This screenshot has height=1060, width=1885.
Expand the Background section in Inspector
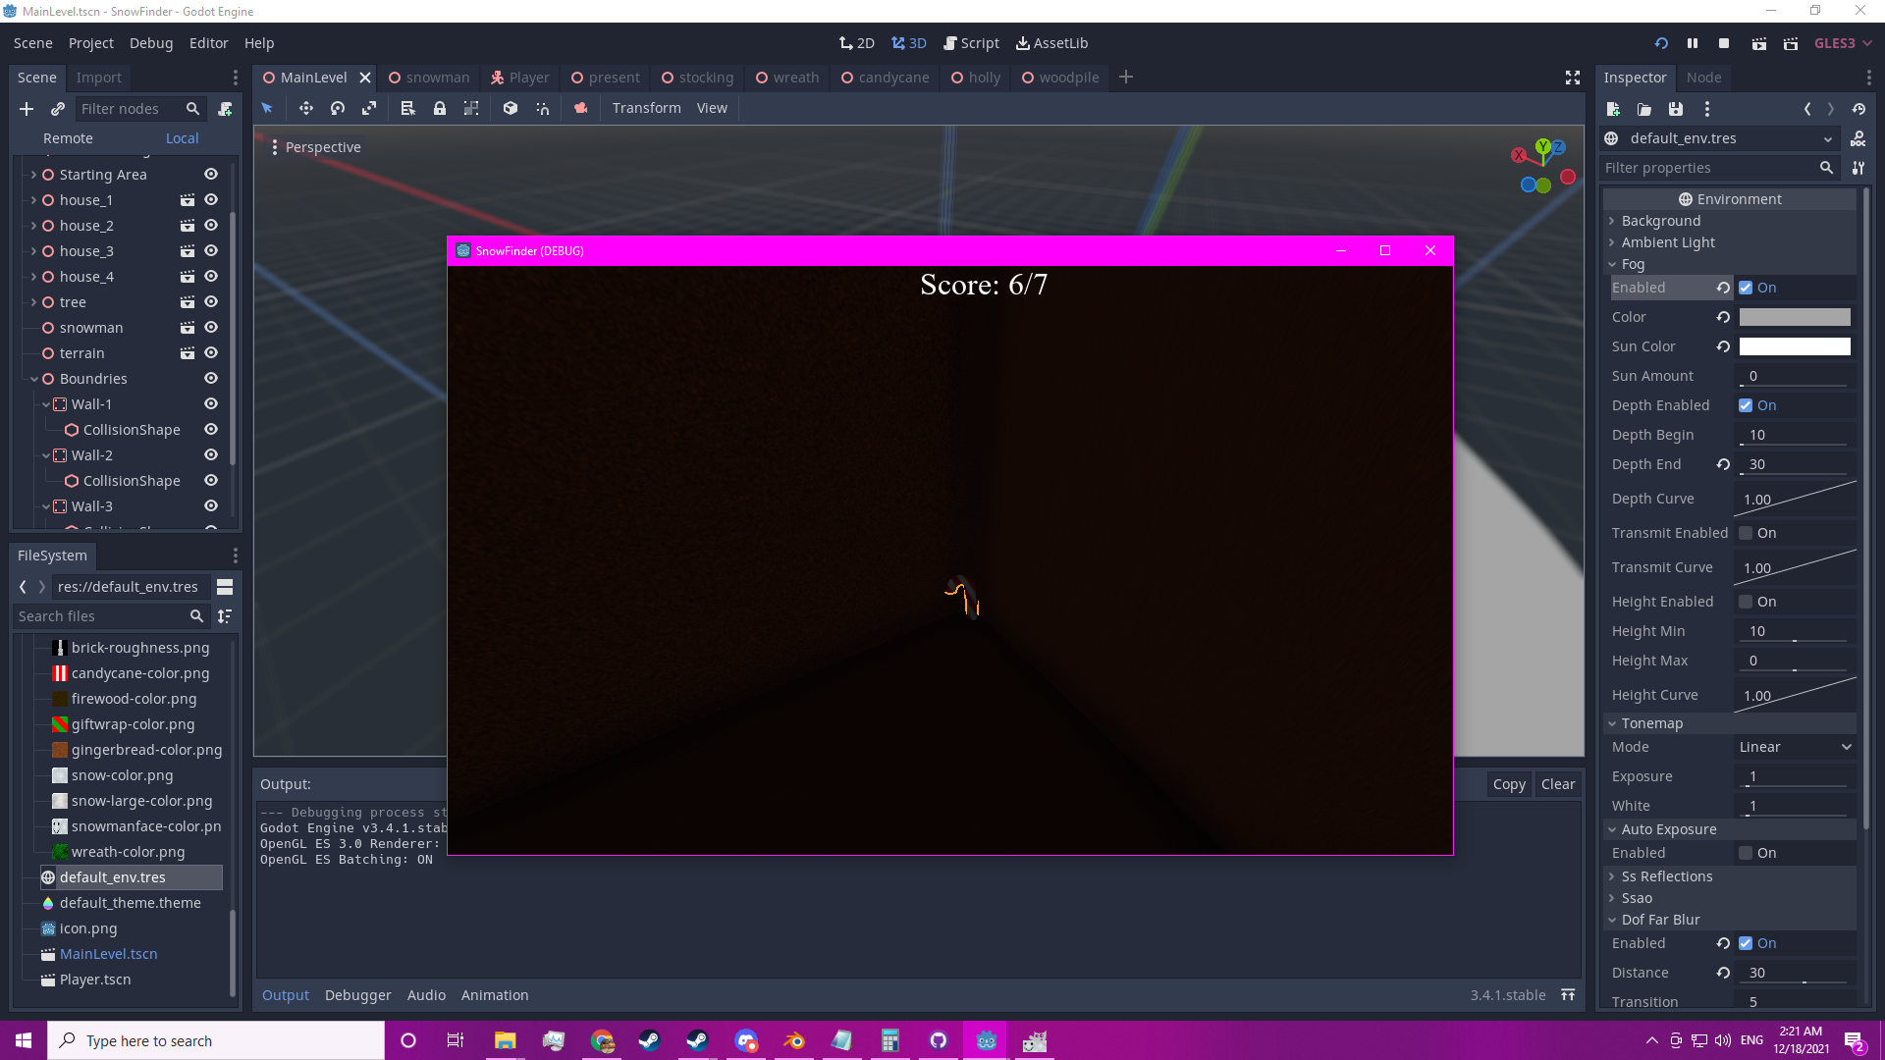[1660, 221]
